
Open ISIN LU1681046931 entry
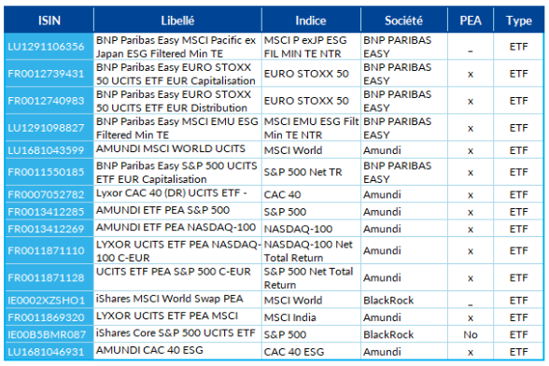coord(46,352)
